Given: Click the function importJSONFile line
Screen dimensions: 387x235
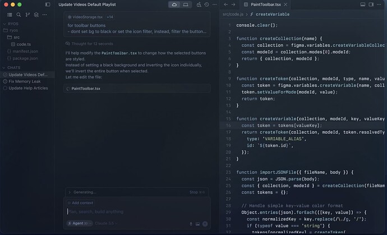Looking at the screenshot, I should pyautogui.click(x=294, y=172).
